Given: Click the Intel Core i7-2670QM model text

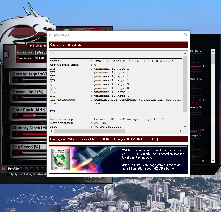Looking at the screenshot, I should 134,61.
